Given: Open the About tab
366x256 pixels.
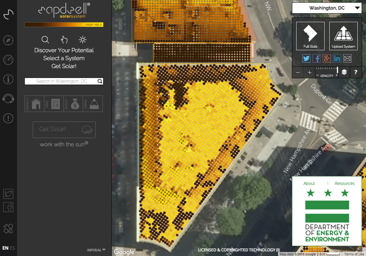Looking at the screenshot, I should pyautogui.click(x=309, y=183).
